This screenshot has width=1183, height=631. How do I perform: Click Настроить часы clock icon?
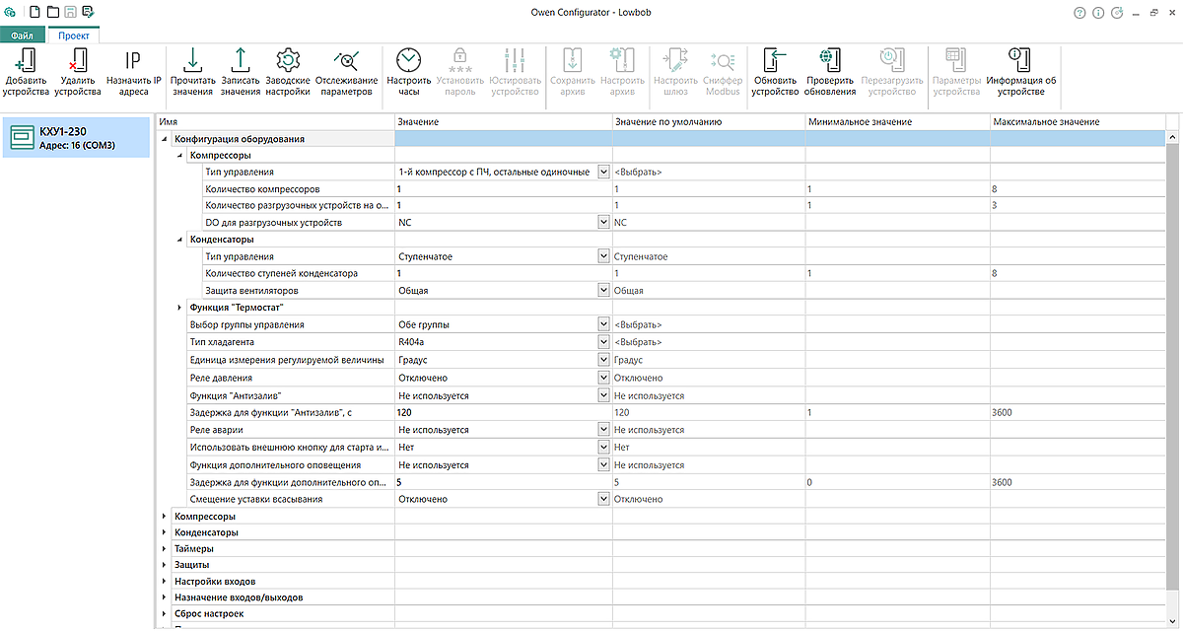[408, 59]
